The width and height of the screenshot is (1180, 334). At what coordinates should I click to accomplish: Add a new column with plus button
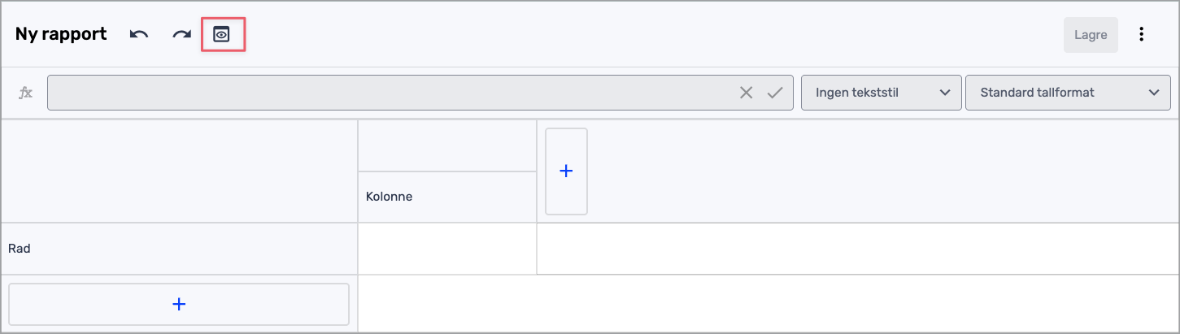click(566, 171)
